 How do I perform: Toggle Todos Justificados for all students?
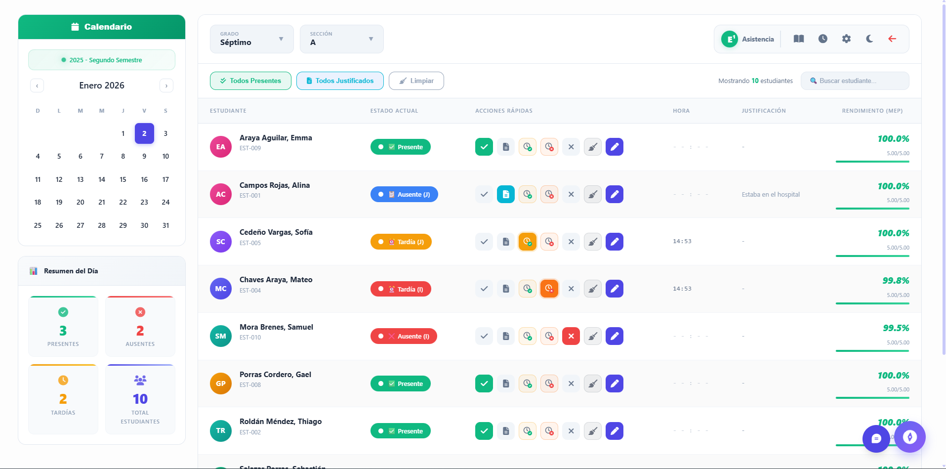coord(340,81)
